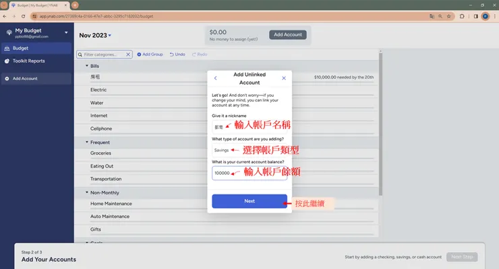
Task: Click Redo in the toolbar
Action: pos(200,54)
